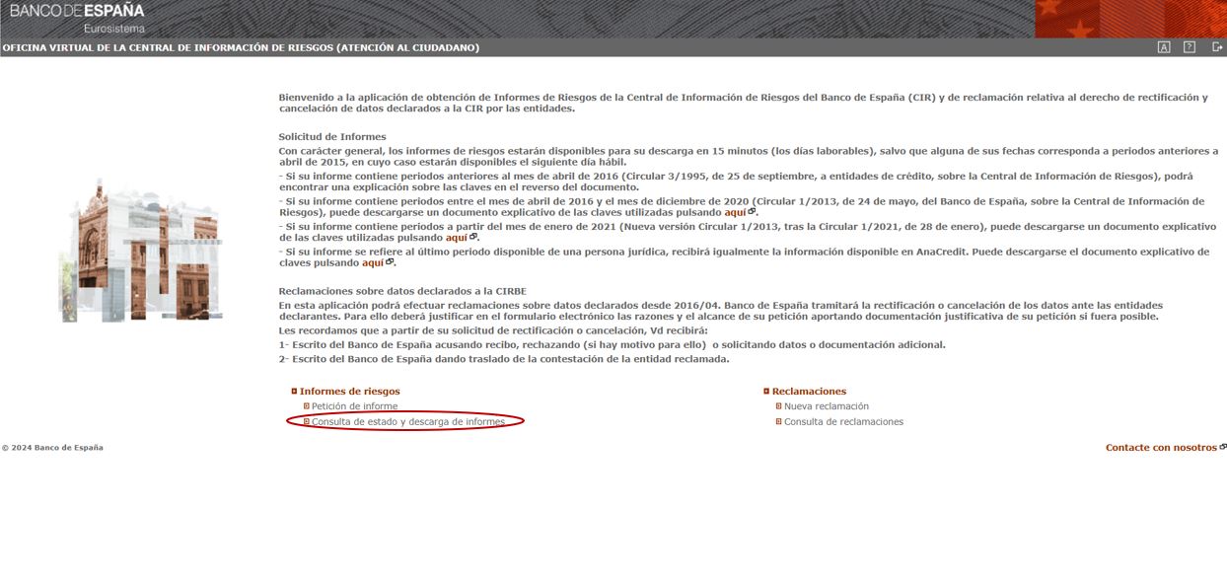
Task: Click the bullet icon before Nueva reclamación
Action: click(x=778, y=406)
